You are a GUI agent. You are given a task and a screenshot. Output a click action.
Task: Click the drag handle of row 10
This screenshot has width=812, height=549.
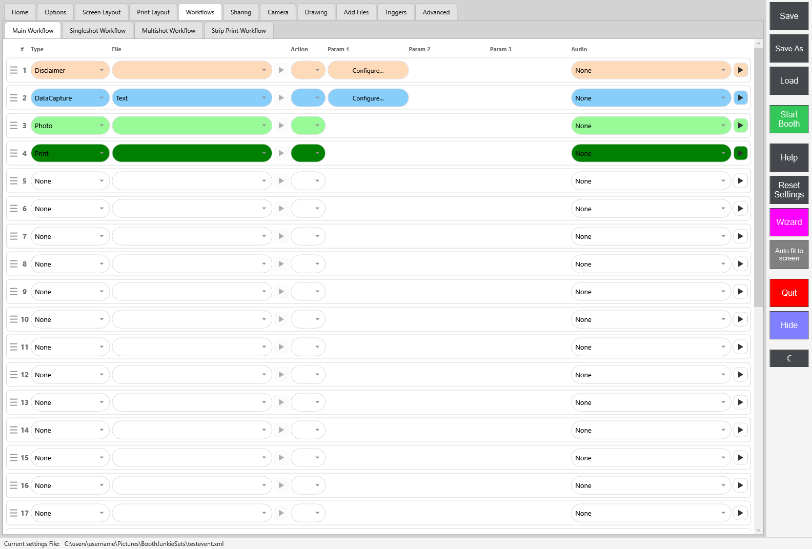[x=14, y=319]
